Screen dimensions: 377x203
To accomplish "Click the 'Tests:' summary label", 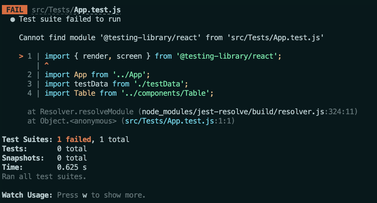I will (15, 149).
